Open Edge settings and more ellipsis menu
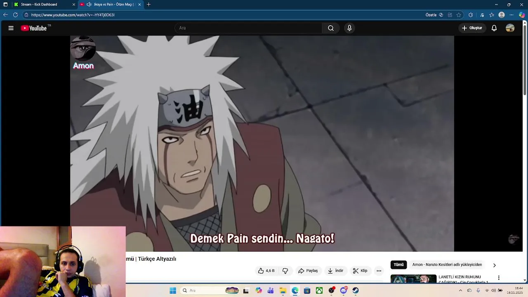 click(x=511, y=15)
